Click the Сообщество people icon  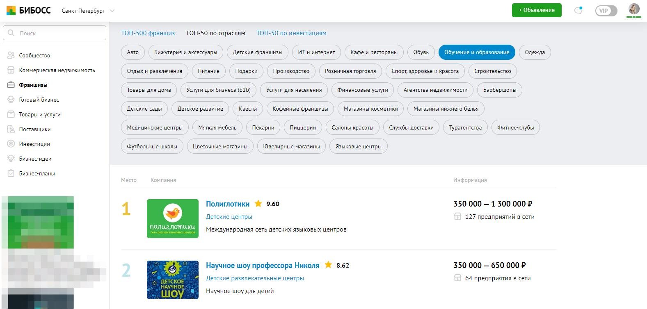[x=11, y=55]
